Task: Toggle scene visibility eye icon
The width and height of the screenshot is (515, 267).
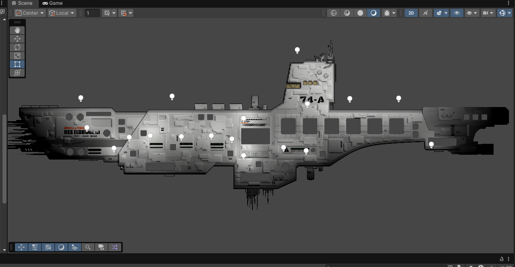Action: (x=457, y=13)
